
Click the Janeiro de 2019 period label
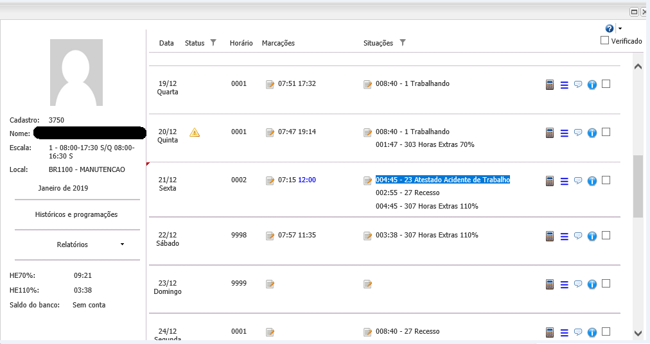(x=63, y=188)
